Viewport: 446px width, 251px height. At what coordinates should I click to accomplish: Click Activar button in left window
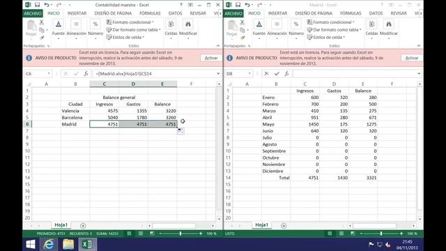(211, 58)
